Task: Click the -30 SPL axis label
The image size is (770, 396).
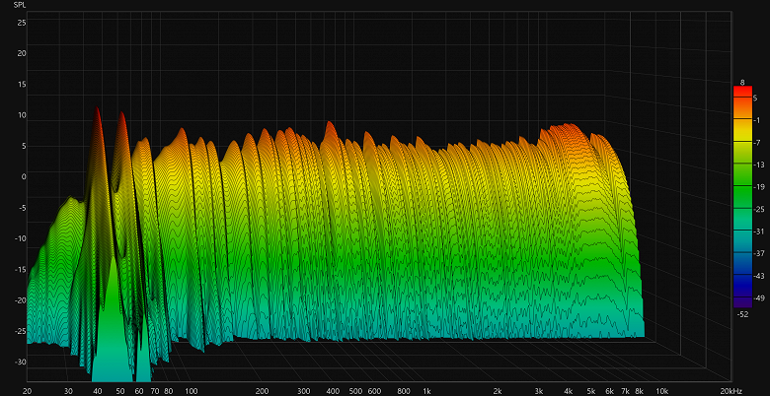Action: pos(21,362)
